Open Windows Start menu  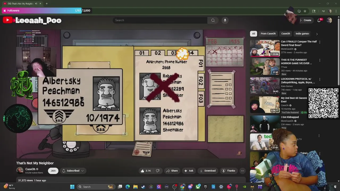[x=72, y=187]
